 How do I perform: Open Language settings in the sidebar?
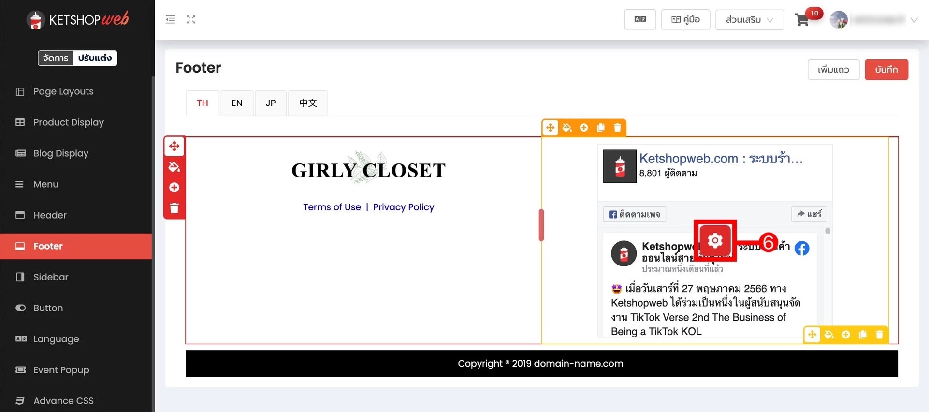[x=76, y=339]
